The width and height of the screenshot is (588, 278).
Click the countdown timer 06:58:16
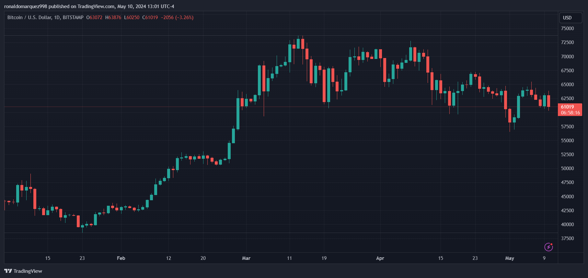click(x=570, y=113)
